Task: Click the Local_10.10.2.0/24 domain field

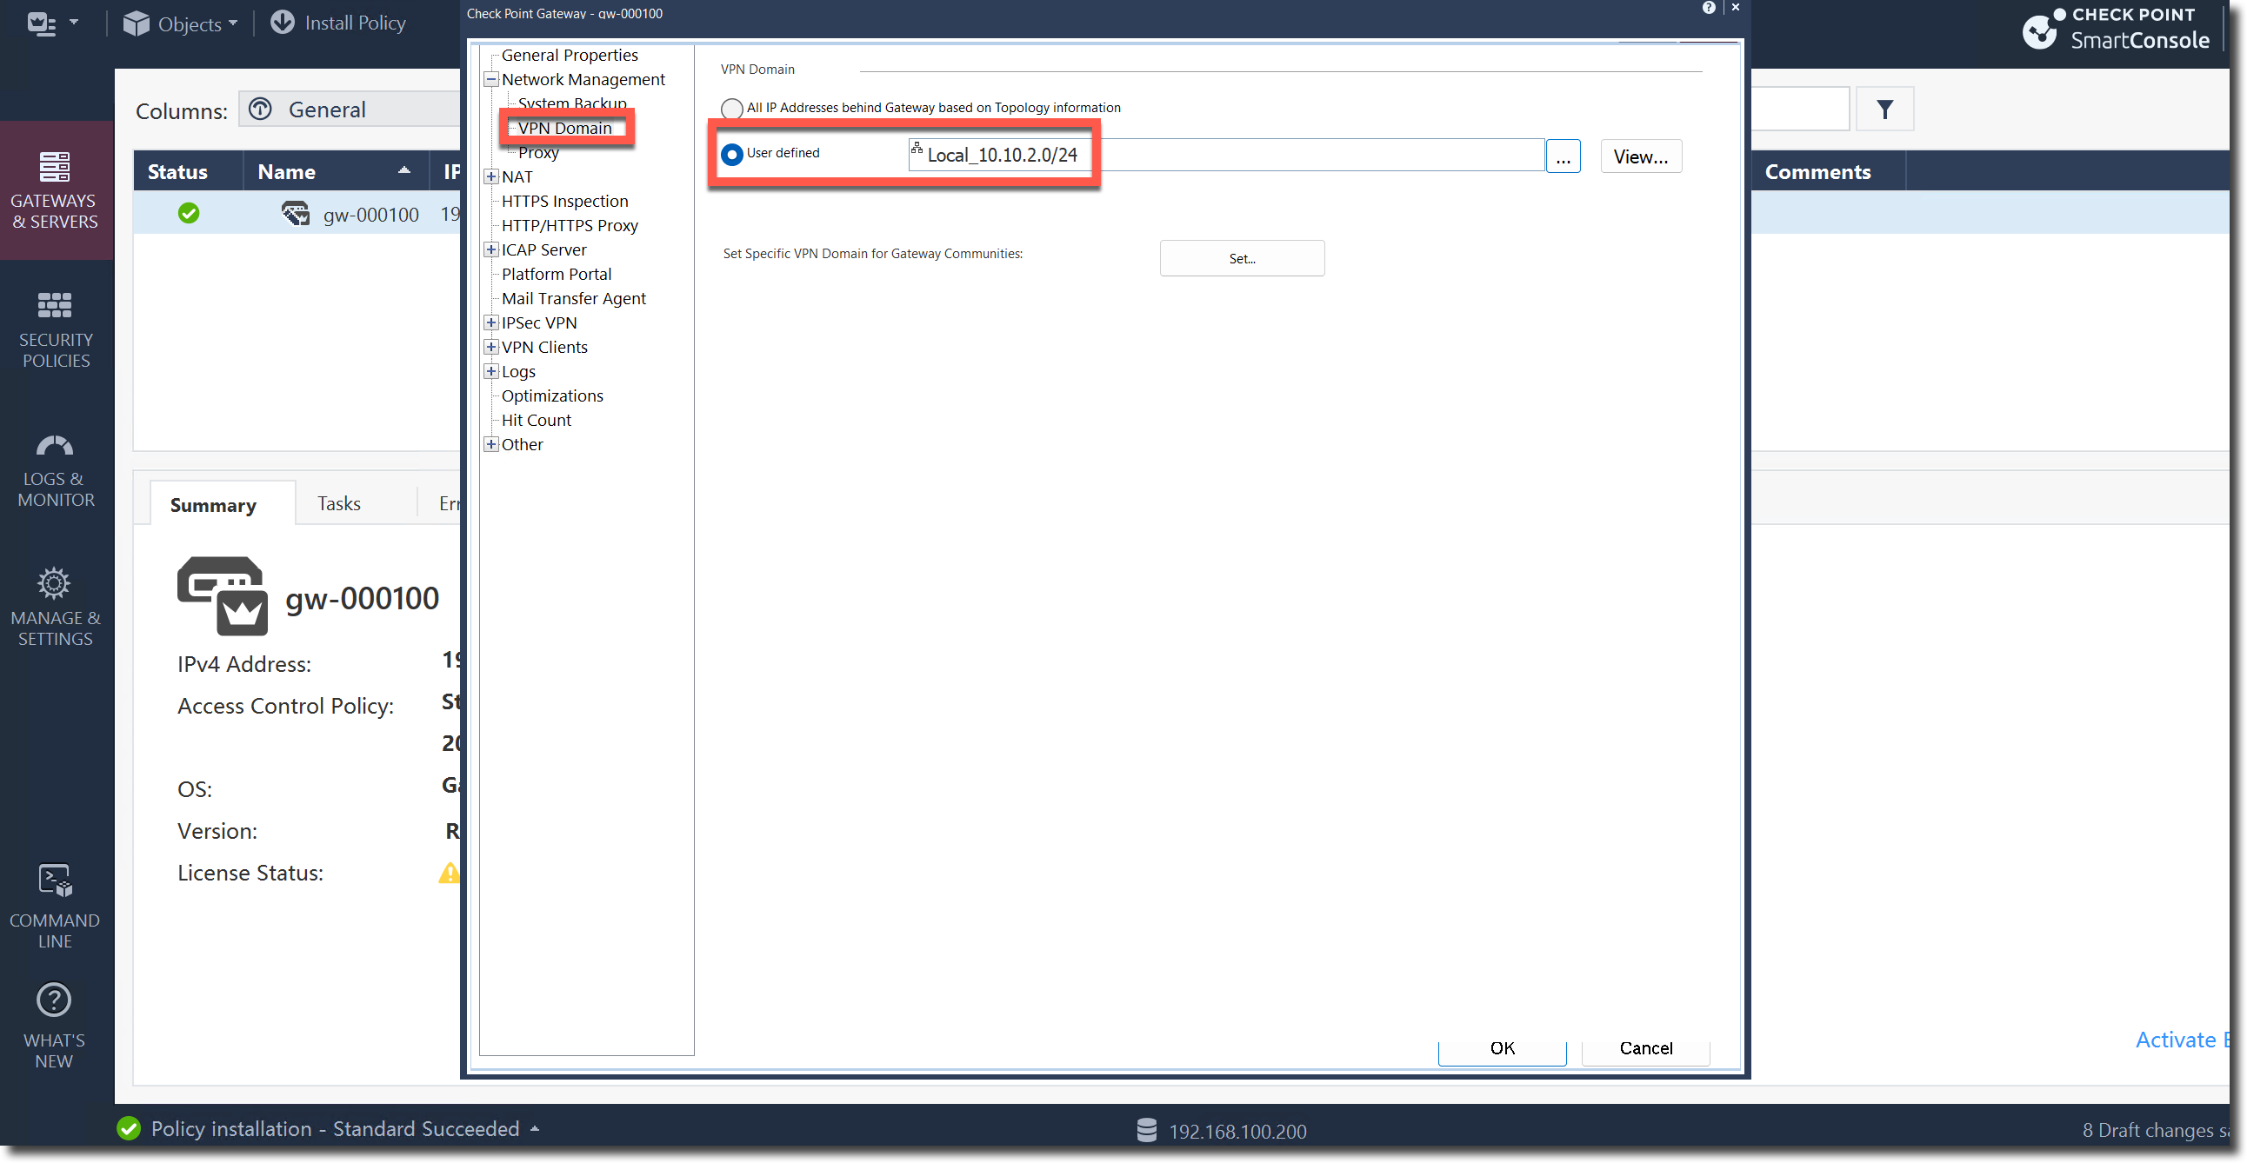Action: 1002,156
